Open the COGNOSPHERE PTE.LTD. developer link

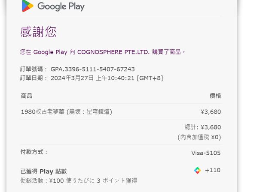[x=113, y=52]
